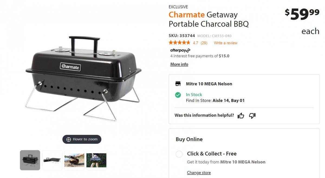Click the Write a review link
The width and height of the screenshot is (325, 178).
pos(225,43)
